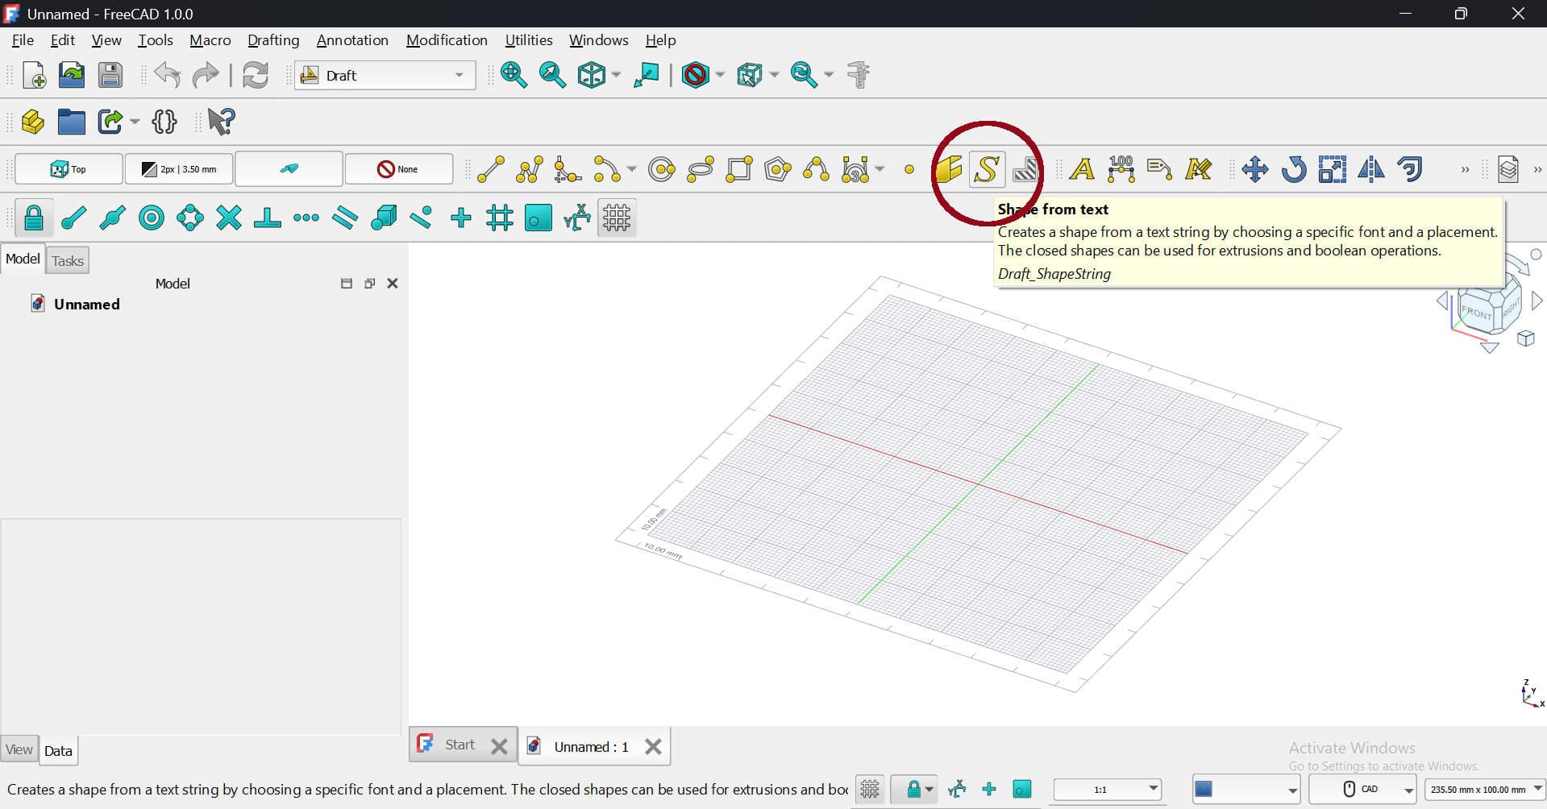Select the Draft Line tool
Image resolution: width=1547 pixels, height=809 pixels.
click(491, 169)
